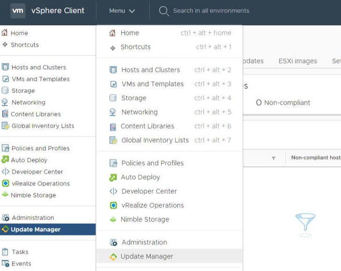Click the VMware vm logo
The width and height of the screenshot is (341, 271).
click(x=18, y=11)
